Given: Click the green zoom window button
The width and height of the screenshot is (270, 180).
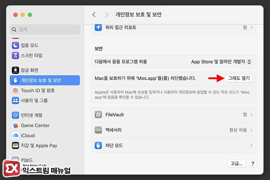Looking at the screenshot, I should pyautogui.click(x=30, y=15).
